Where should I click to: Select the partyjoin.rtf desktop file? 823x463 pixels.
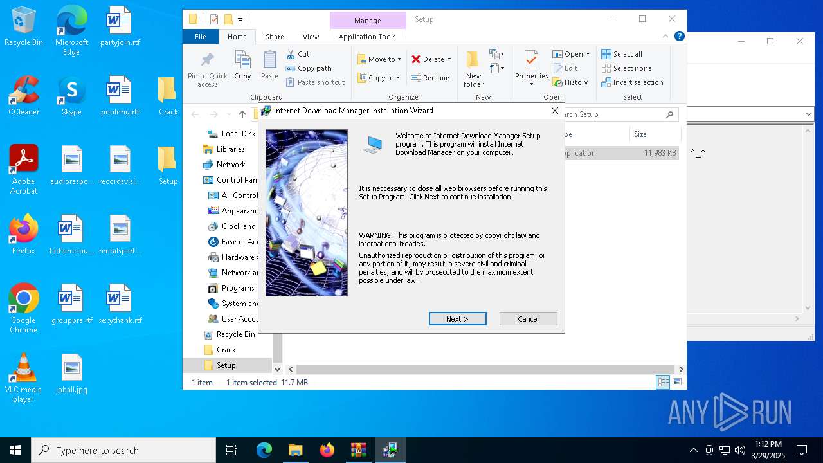click(120, 27)
